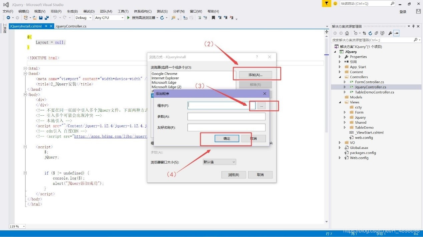This screenshot has height=237, width=423.
Task: Click the 参数(A) input field
Action: [x=227, y=116]
